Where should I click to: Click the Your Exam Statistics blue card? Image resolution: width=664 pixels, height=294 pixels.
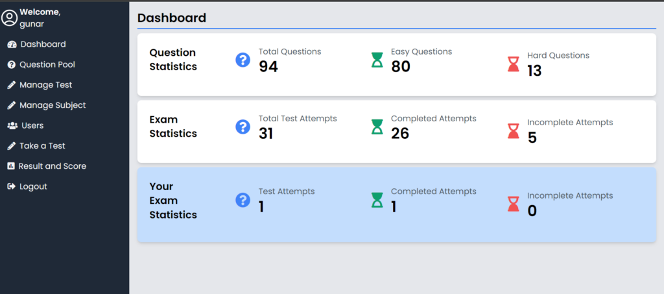coord(396,227)
